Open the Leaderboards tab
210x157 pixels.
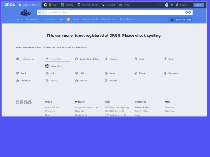pos(91,19)
